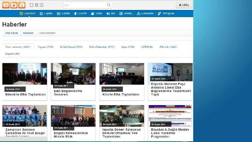Click the e-Dergi magazine icon
The height and width of the screenshot is (142, 252).
point(59,13)
